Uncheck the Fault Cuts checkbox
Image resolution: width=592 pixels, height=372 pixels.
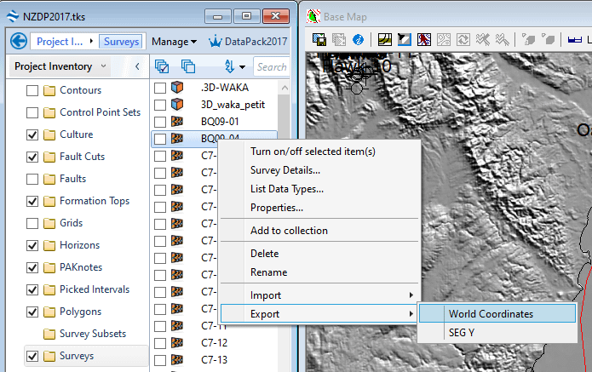(x=32, y=157)
